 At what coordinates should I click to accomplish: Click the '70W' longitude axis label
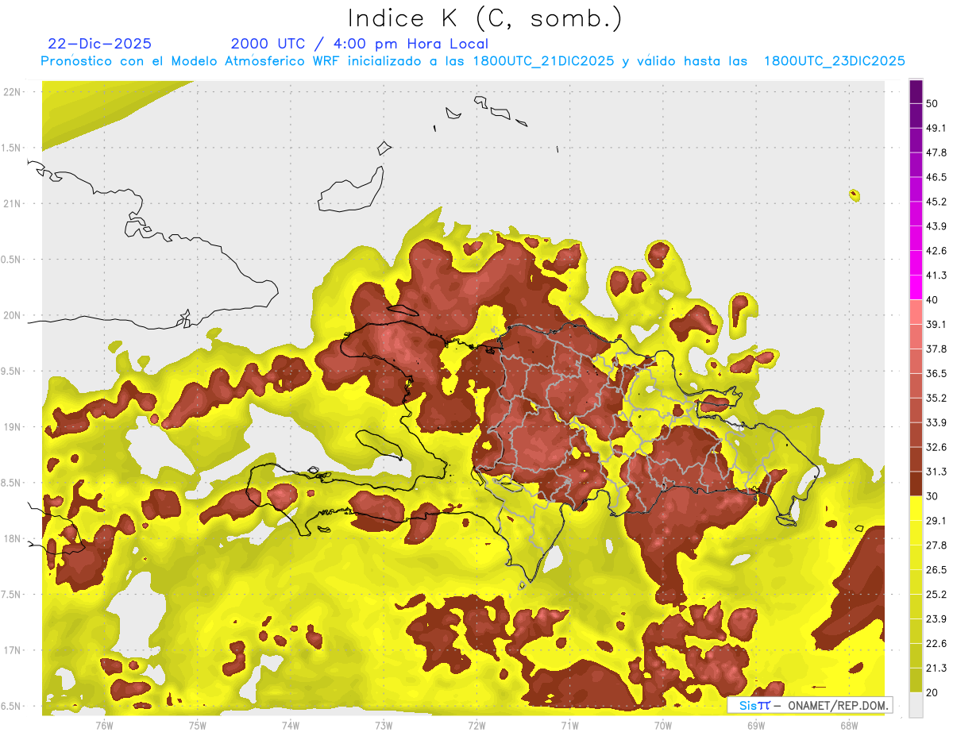point(663,725)
